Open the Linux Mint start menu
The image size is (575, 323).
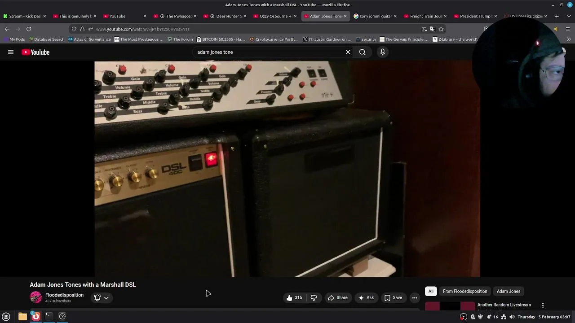[6, 317]
